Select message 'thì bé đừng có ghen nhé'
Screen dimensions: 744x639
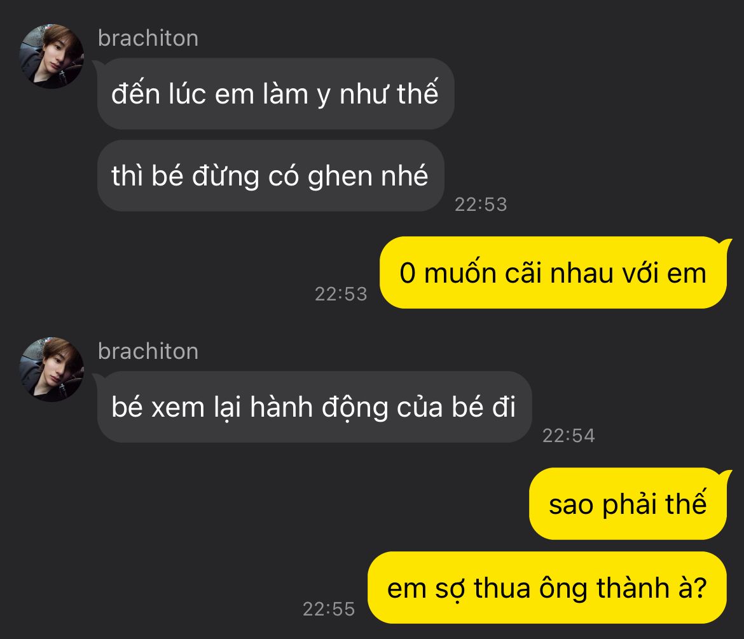pos(270,175)
